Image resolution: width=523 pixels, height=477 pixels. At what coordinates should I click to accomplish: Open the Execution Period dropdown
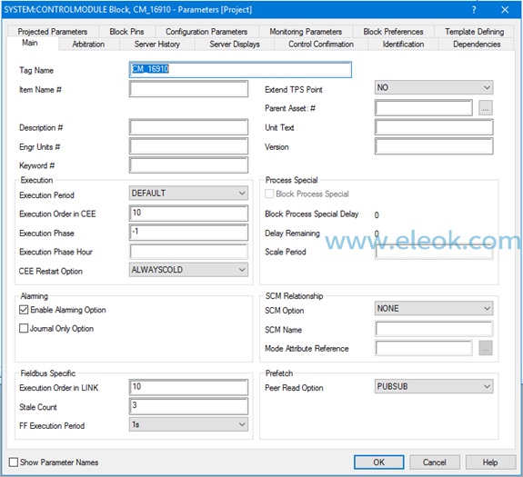[x=188, y=194]
